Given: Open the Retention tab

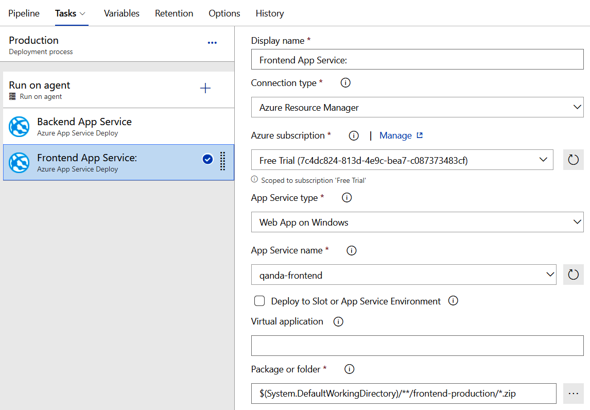Looking at the screenshot, I should click(x=174, y=13).
